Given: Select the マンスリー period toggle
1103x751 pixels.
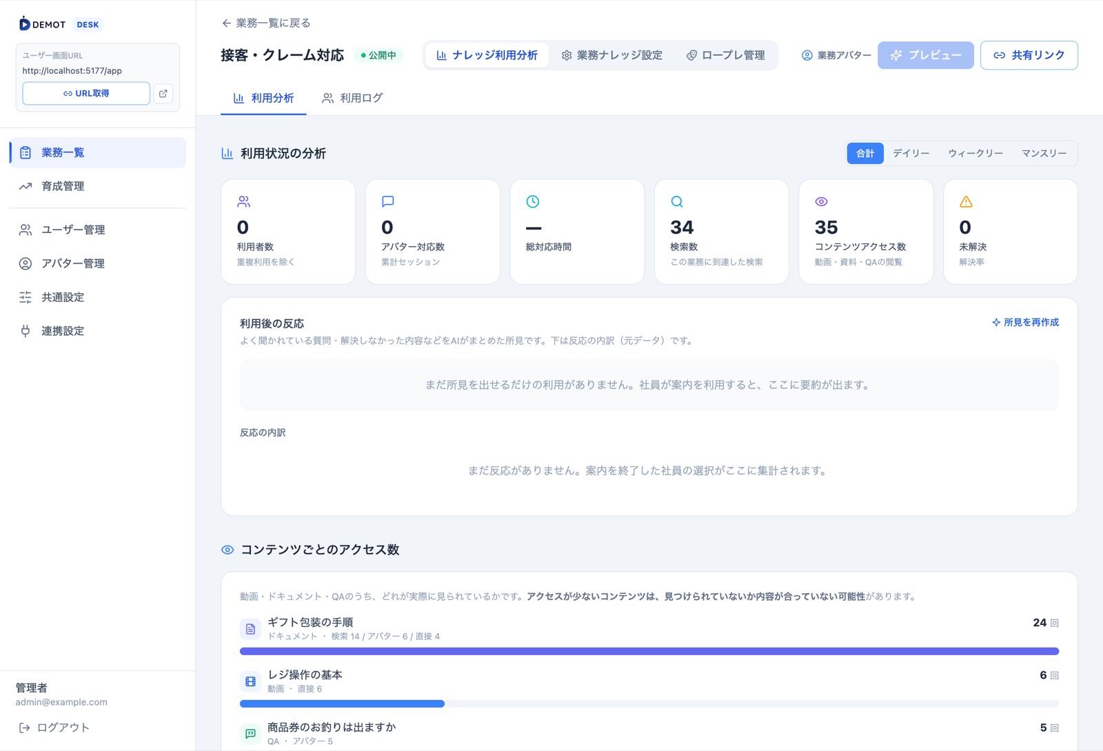Looking at the screenshot, I should click(x=1044, y=154).
